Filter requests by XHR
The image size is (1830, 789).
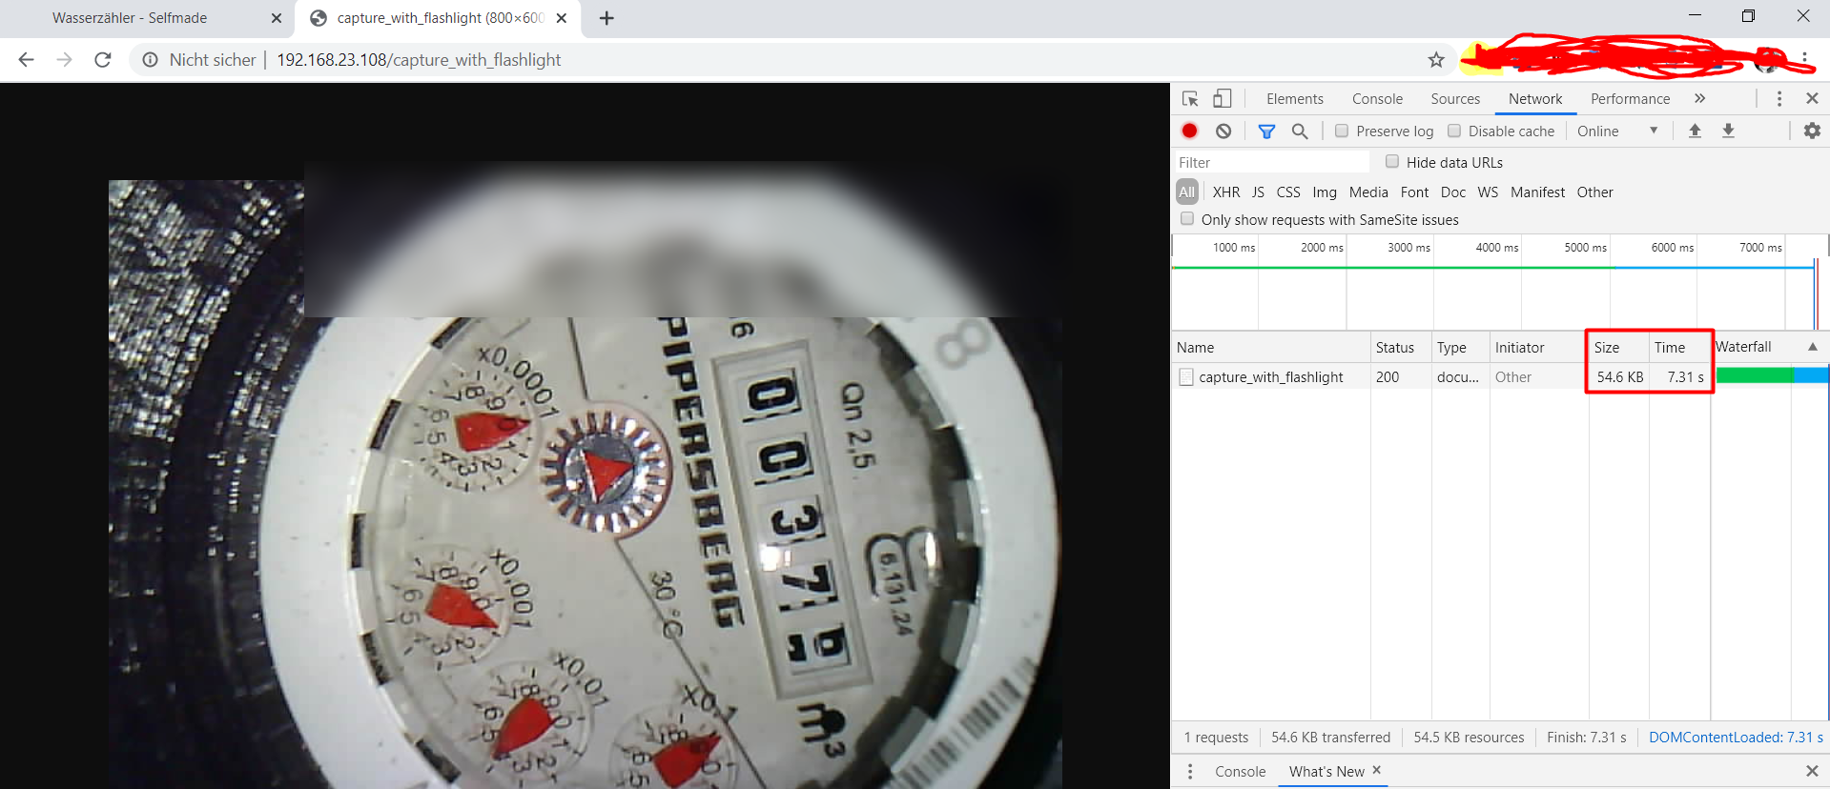(x=1226, y=192)
